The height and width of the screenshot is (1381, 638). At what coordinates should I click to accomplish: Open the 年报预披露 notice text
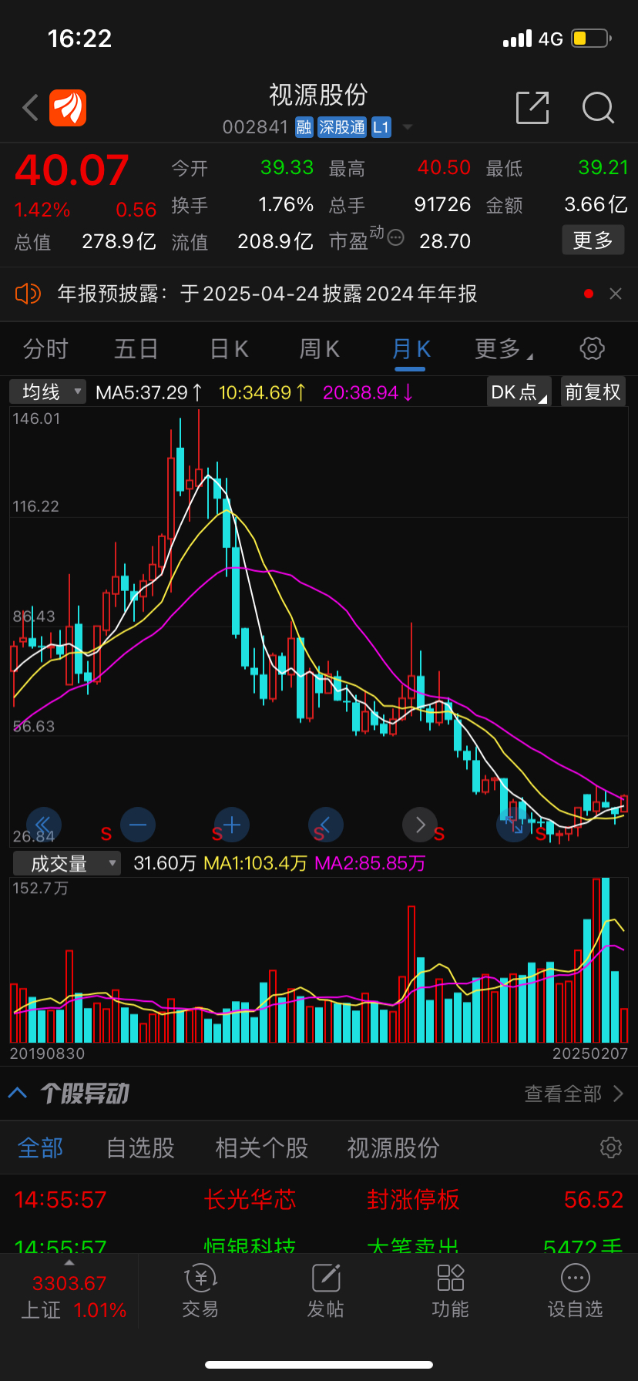(x=267, y=294)
